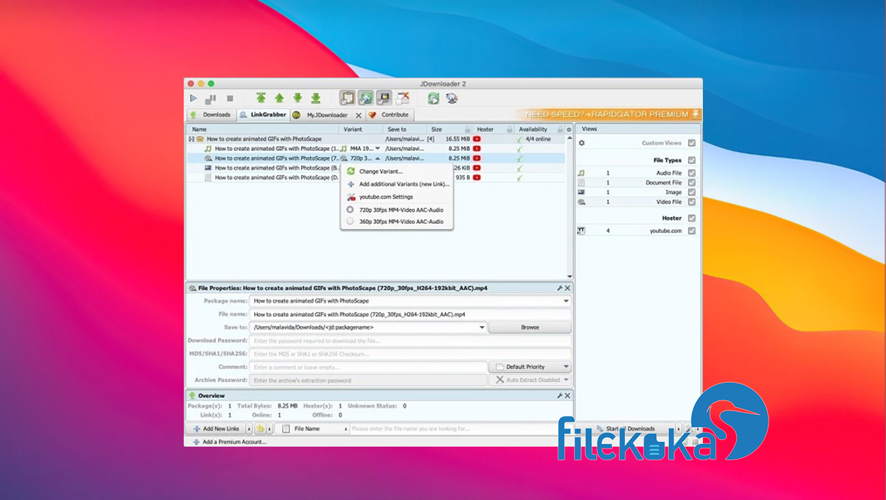Click the Add a Premium Account plus icon

[196, 441]
